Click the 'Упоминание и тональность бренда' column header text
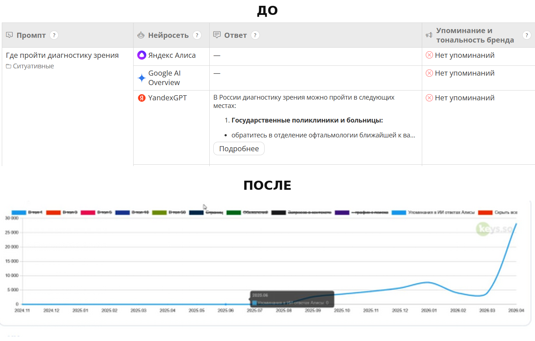Viewport: 535px width, 341px height. [475, 35]
